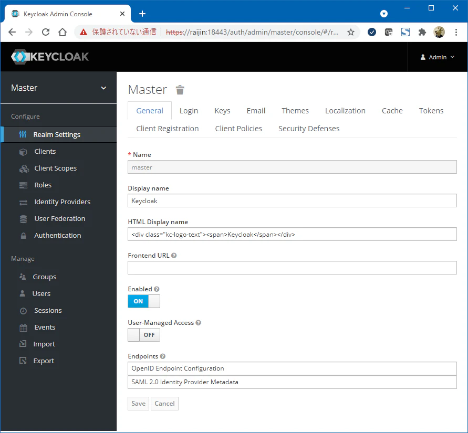
Task: Expand the Master realm selector dropdown
Action: click(x=58, y=88)
